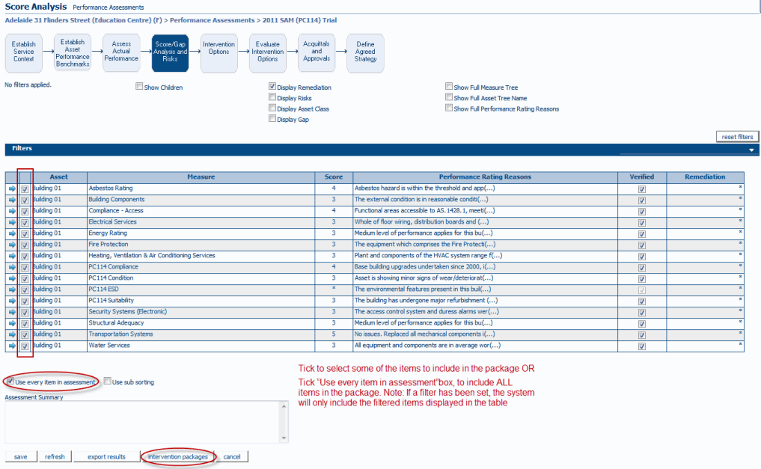Image resolution: width=761 pixels, height=469 pixels.
Task: Go to Assess Actual Performance step
Action: (121, 52)
